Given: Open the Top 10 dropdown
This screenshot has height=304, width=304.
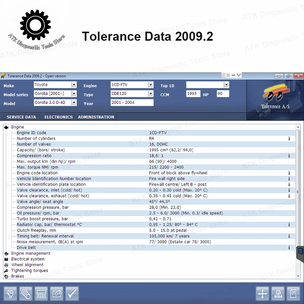Looking at the screenshot, I should [226, 85].
